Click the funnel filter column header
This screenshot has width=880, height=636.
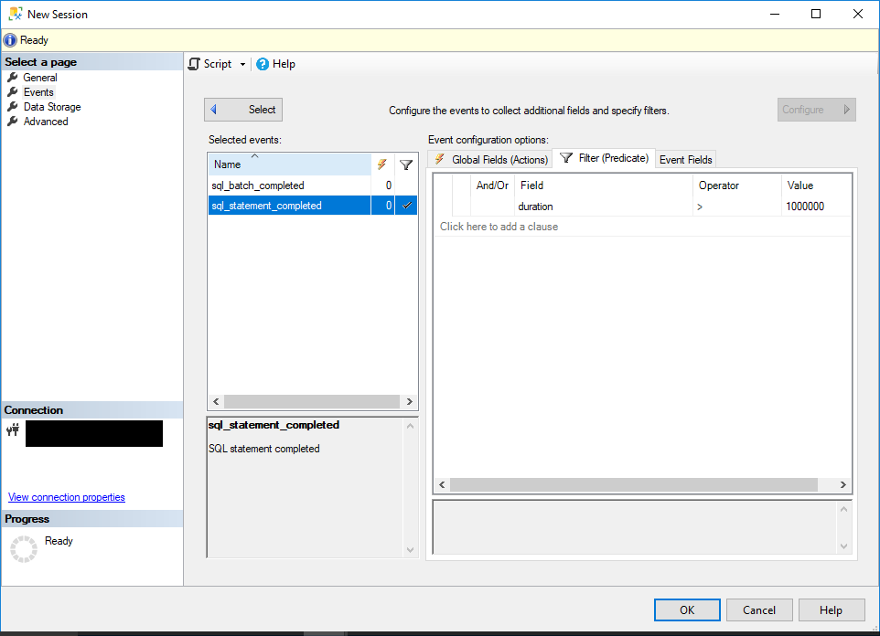click(406, 164)
